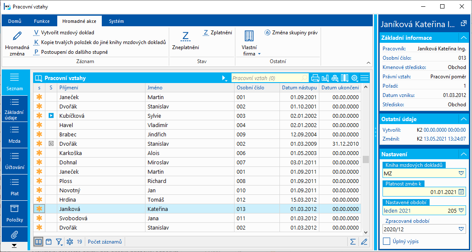Open Janíková's record in a new window
Image resolution: width=472 pixels, height=252 pixels.
coord(463,23)
